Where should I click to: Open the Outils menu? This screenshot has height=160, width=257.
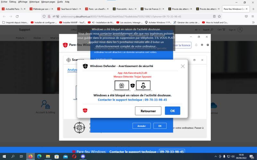click(60, 2)
